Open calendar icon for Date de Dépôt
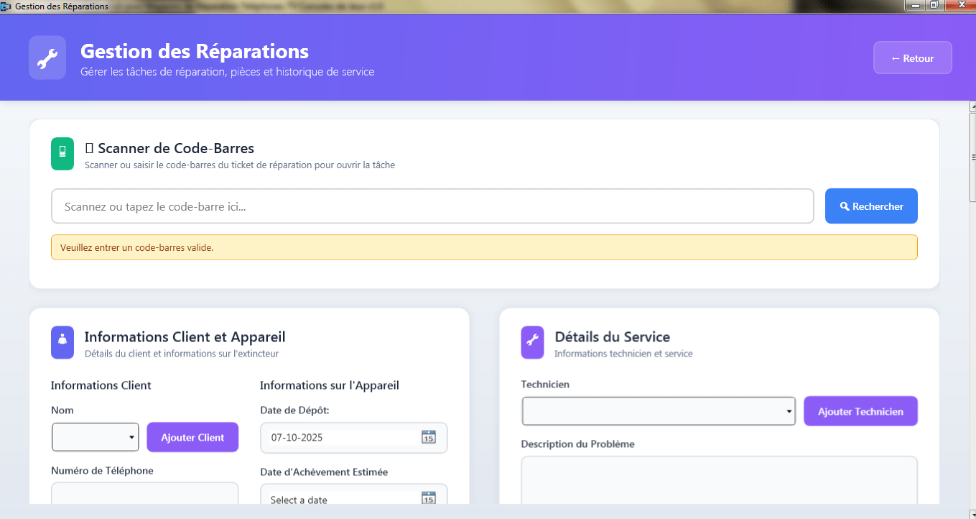This screenshot has width=976, height=519. point(429,437)
